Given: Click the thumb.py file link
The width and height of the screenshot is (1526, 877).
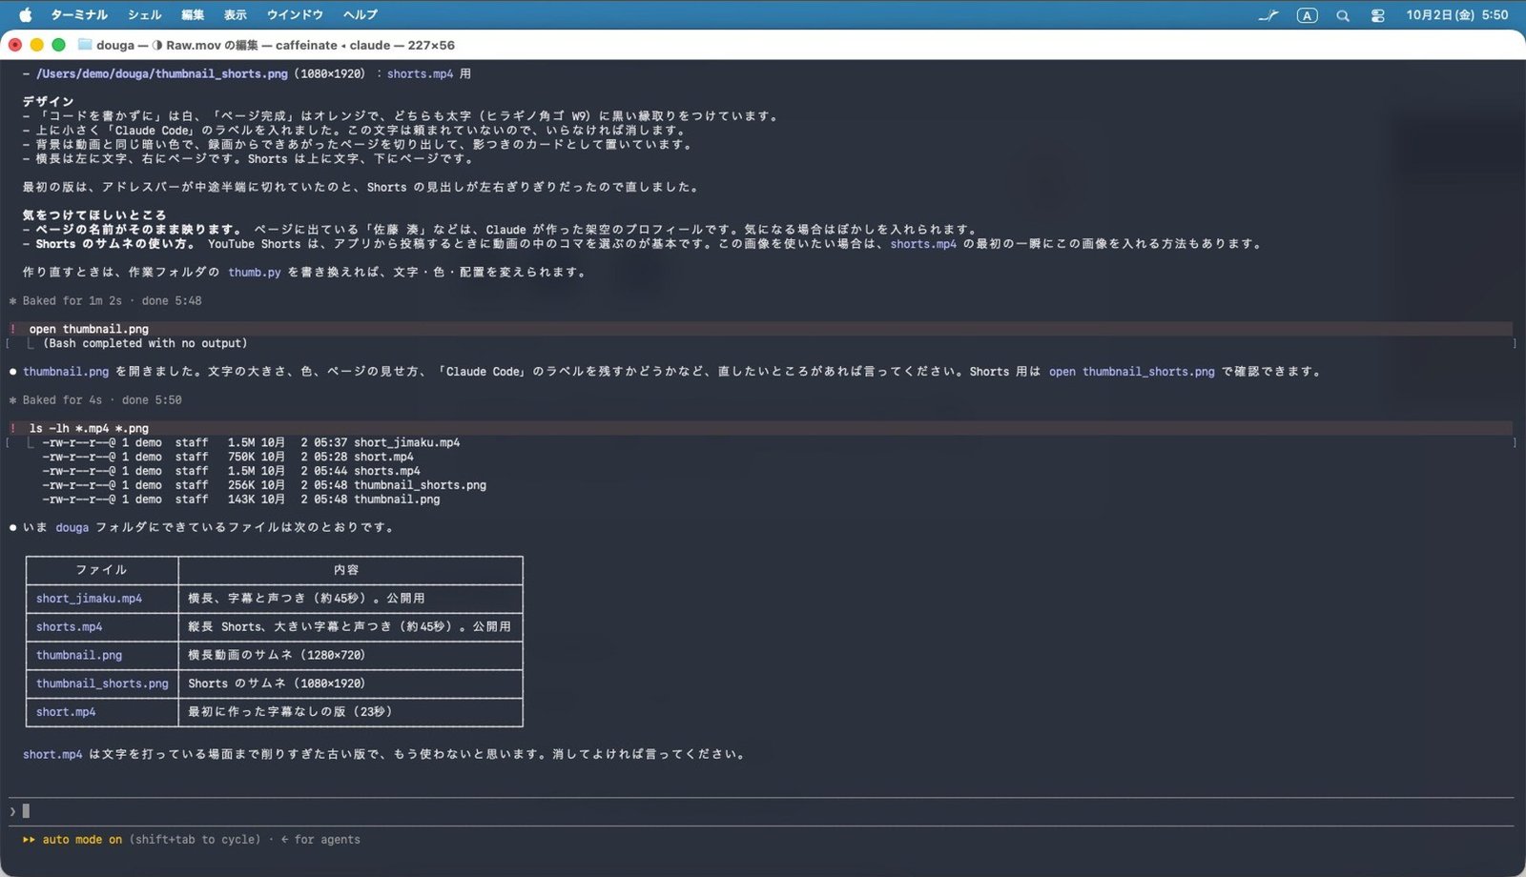Looking at the screenshot, I should (x=255, y=272).
